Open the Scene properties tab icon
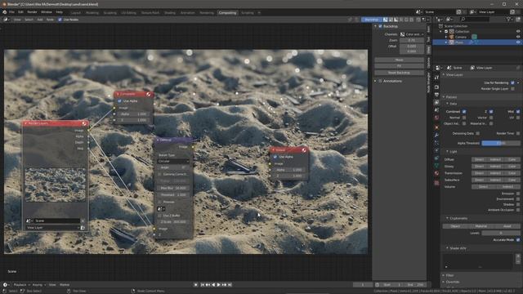 [x=436, y=110]
